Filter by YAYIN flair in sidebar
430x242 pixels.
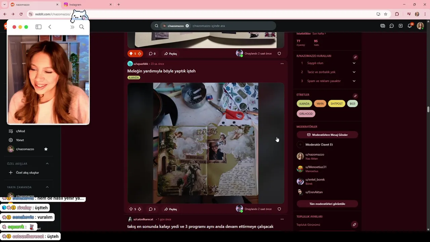point(320,104)
